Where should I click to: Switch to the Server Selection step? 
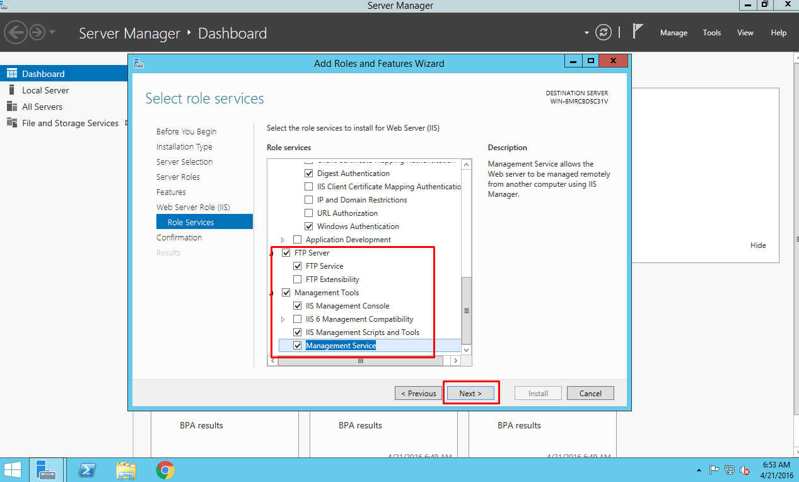(x=185, y=162)
